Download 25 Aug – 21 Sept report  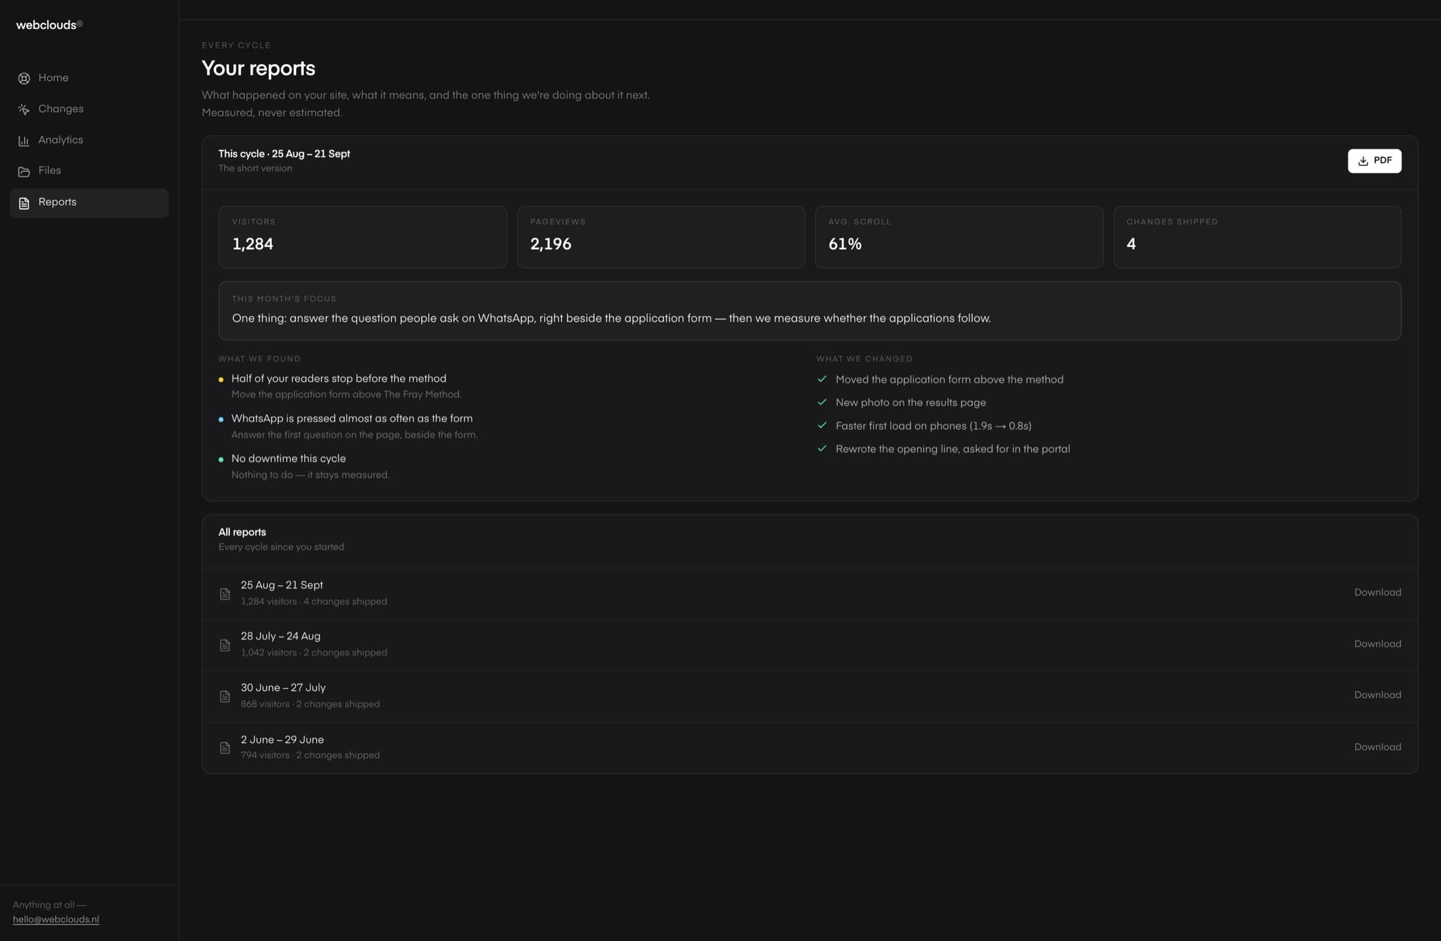[1377, 592]
